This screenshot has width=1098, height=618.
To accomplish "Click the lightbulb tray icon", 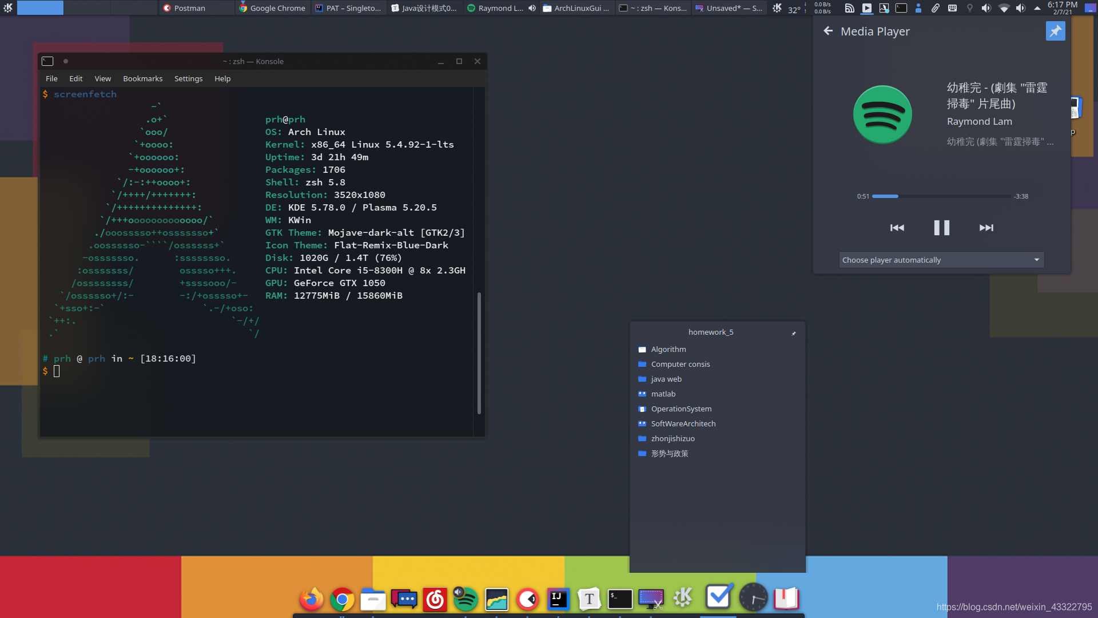I will (x=969, y=8).
